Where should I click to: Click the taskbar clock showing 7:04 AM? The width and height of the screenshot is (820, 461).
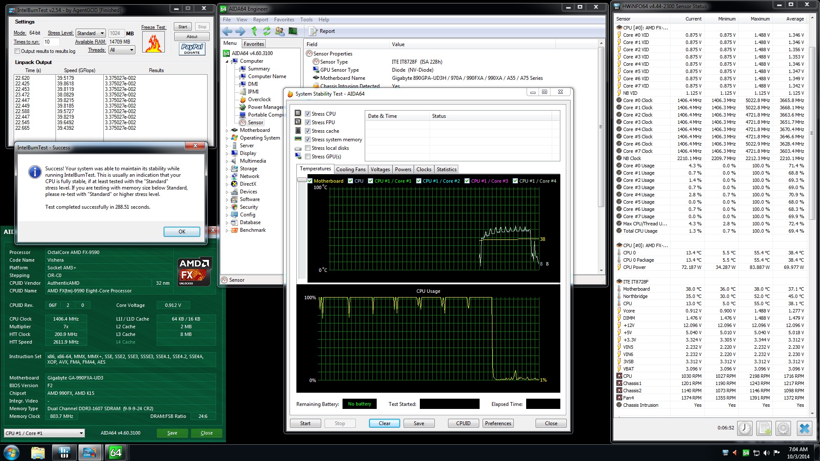coord(798,452)
